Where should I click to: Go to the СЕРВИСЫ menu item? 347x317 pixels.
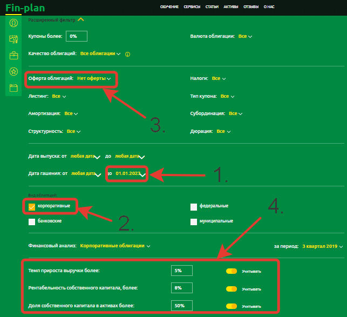[x=192, y=7]
